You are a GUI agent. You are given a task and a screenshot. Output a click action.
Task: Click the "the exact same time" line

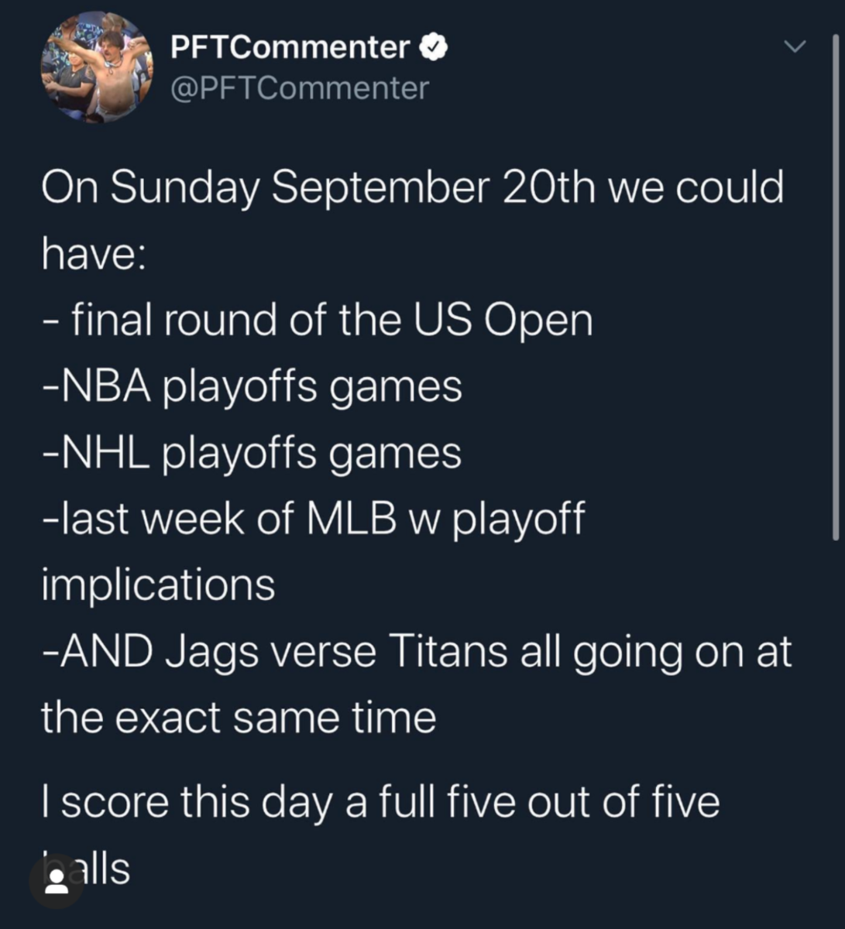pos(239,717)
